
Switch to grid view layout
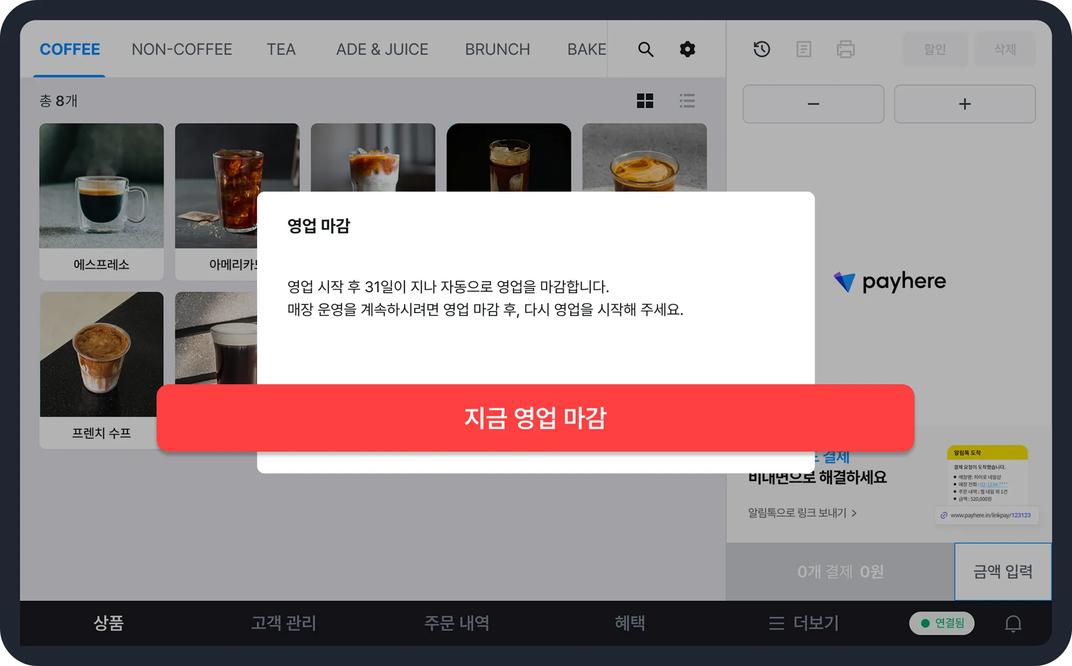(645, 101)
